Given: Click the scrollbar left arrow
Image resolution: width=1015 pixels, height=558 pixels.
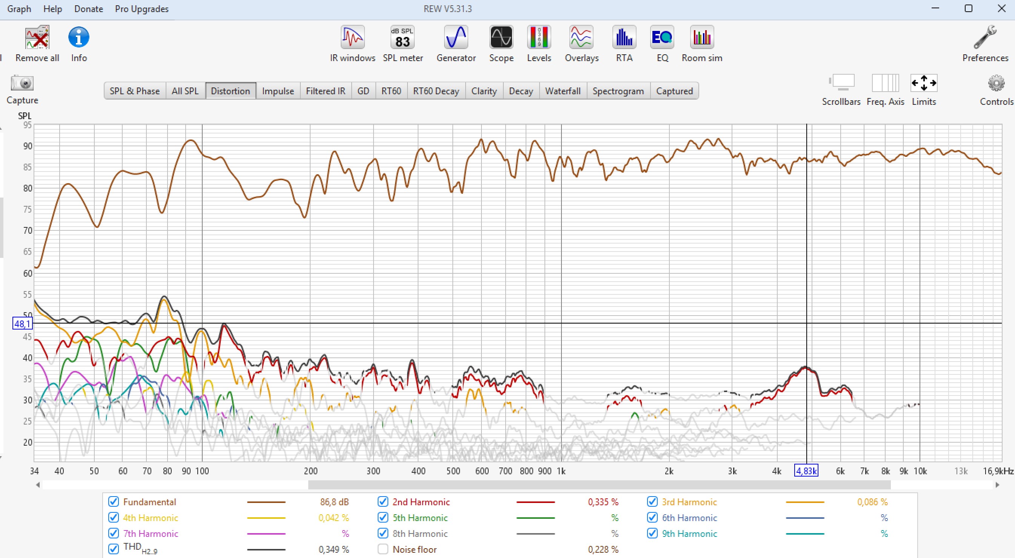Looking at the screenshot, I should click(x=38, y=485).
